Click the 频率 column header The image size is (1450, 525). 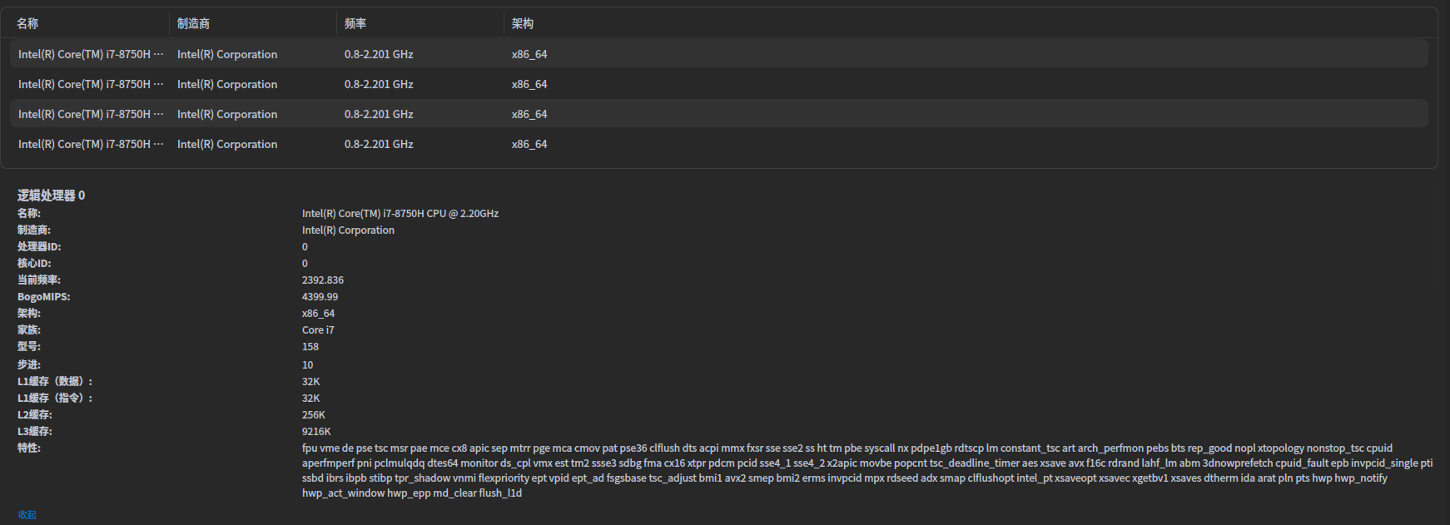[355, 23]
